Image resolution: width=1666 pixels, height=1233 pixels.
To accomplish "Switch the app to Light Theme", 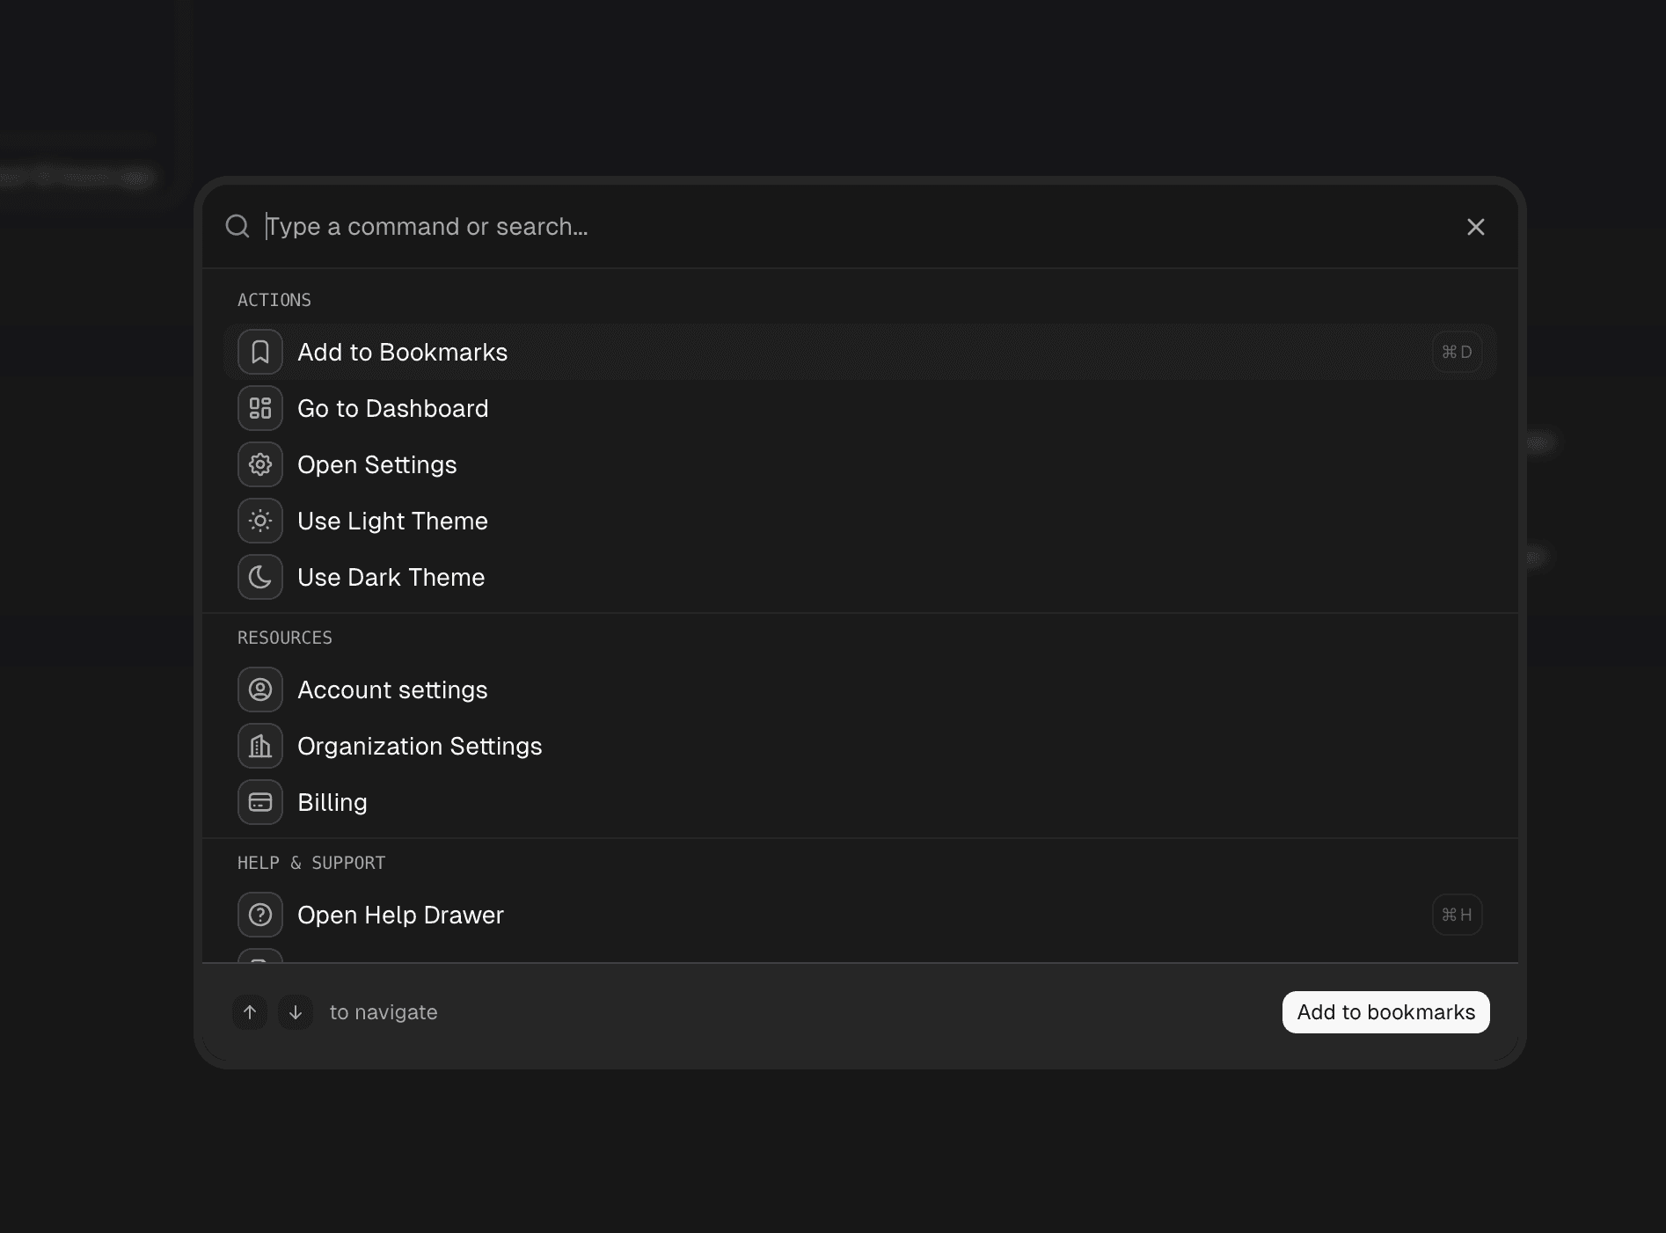I will (x=392, y=521).
